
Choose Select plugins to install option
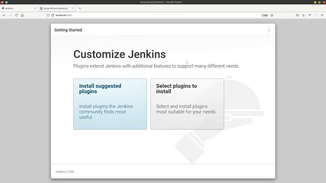pos(187,104)
